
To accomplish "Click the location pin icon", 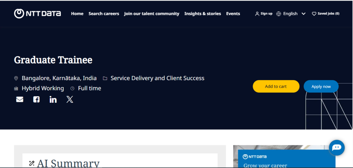I will [x=16, y=78].
